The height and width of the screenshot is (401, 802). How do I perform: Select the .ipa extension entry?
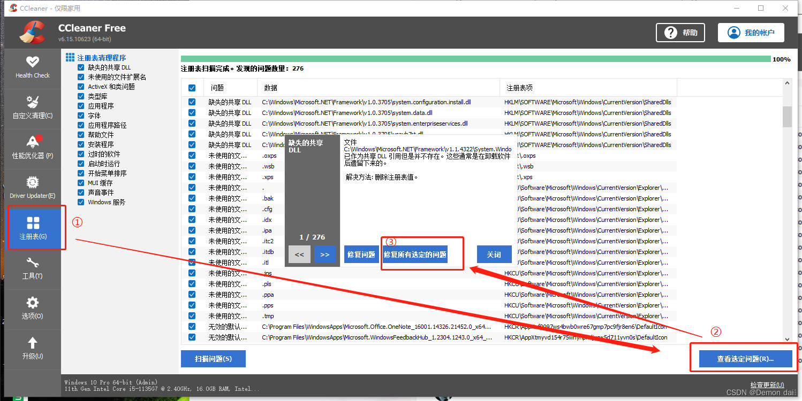(267, 230)
